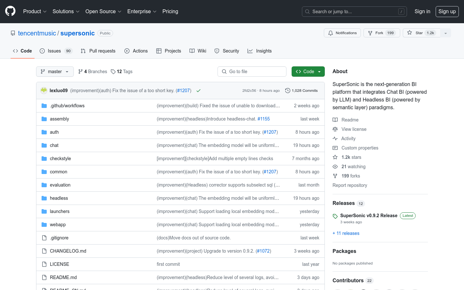Viewport: 464px width, 290px height.
Task: View the + 11 releases link
Action: tap(346, 233)
